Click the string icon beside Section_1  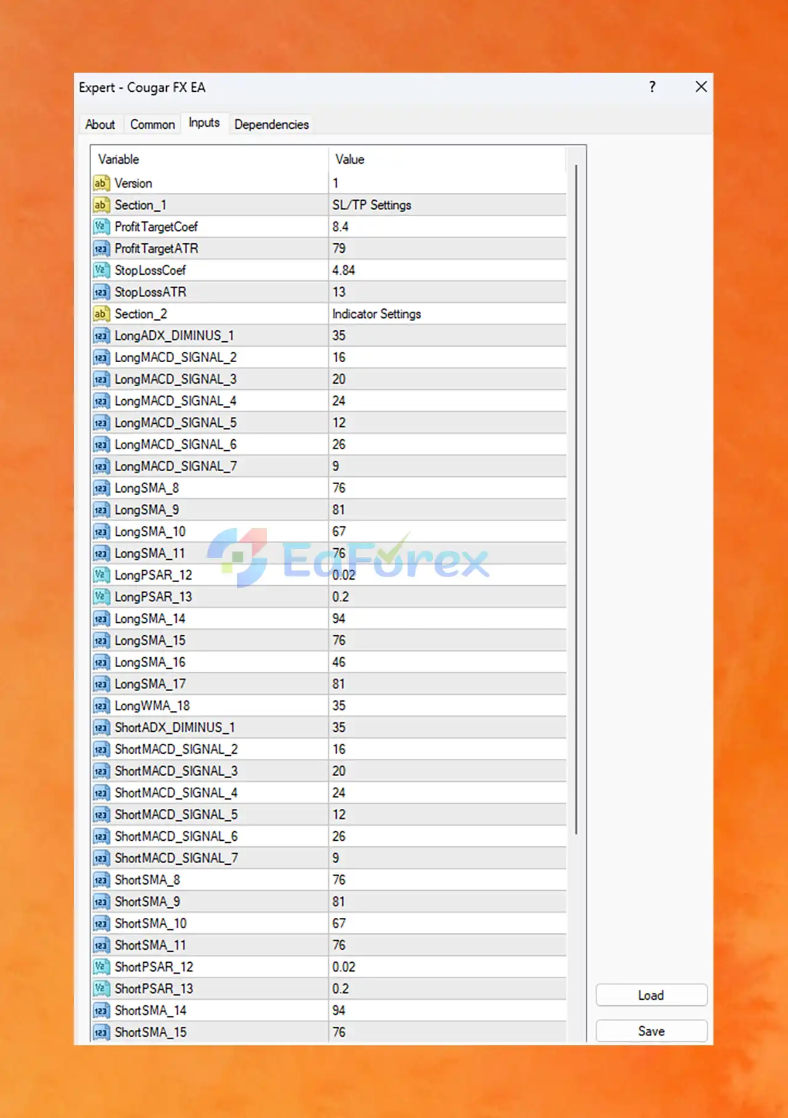(x=101, y=205)
